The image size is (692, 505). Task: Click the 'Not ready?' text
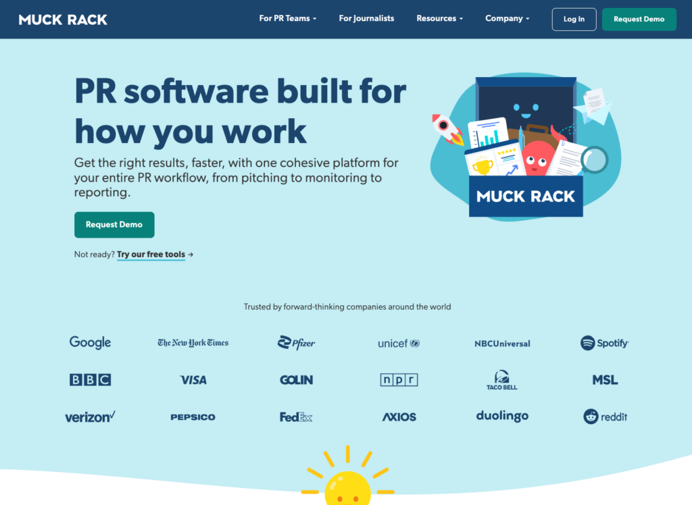pos(95,255)
